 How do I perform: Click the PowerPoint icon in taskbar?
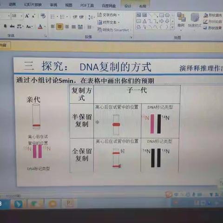(x=69, y=203)
